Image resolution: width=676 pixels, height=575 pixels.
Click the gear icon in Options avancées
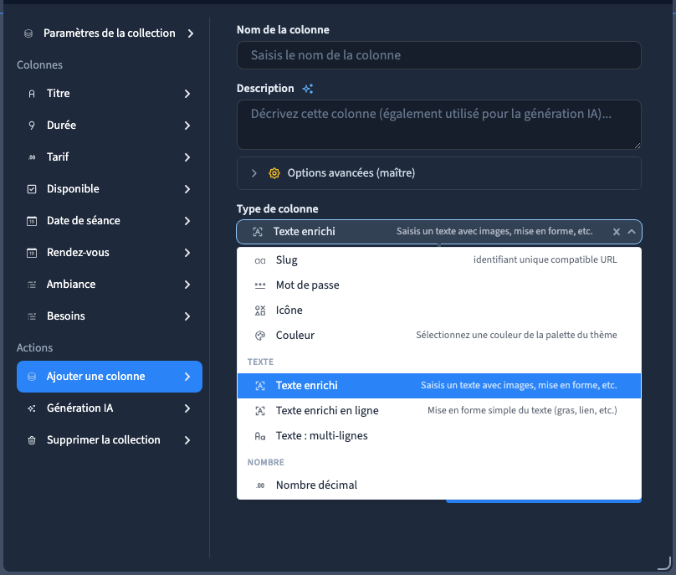click(274, 173)
